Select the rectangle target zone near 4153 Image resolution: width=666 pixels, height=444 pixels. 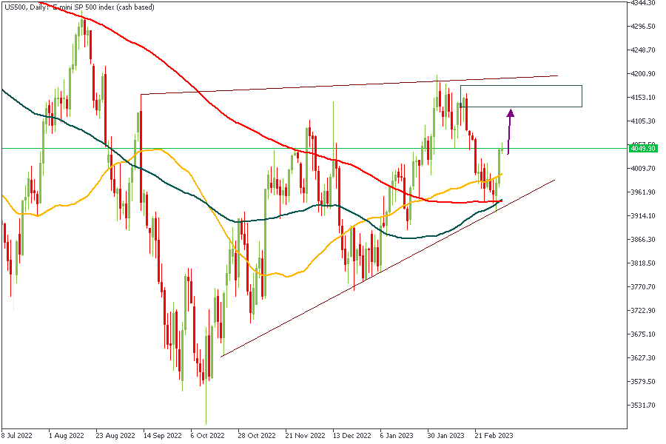click(520, 96)
